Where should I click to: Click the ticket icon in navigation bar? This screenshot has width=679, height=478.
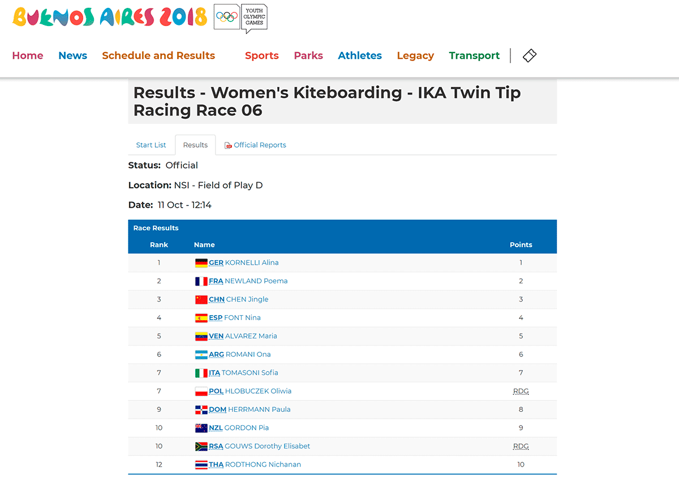530,55
